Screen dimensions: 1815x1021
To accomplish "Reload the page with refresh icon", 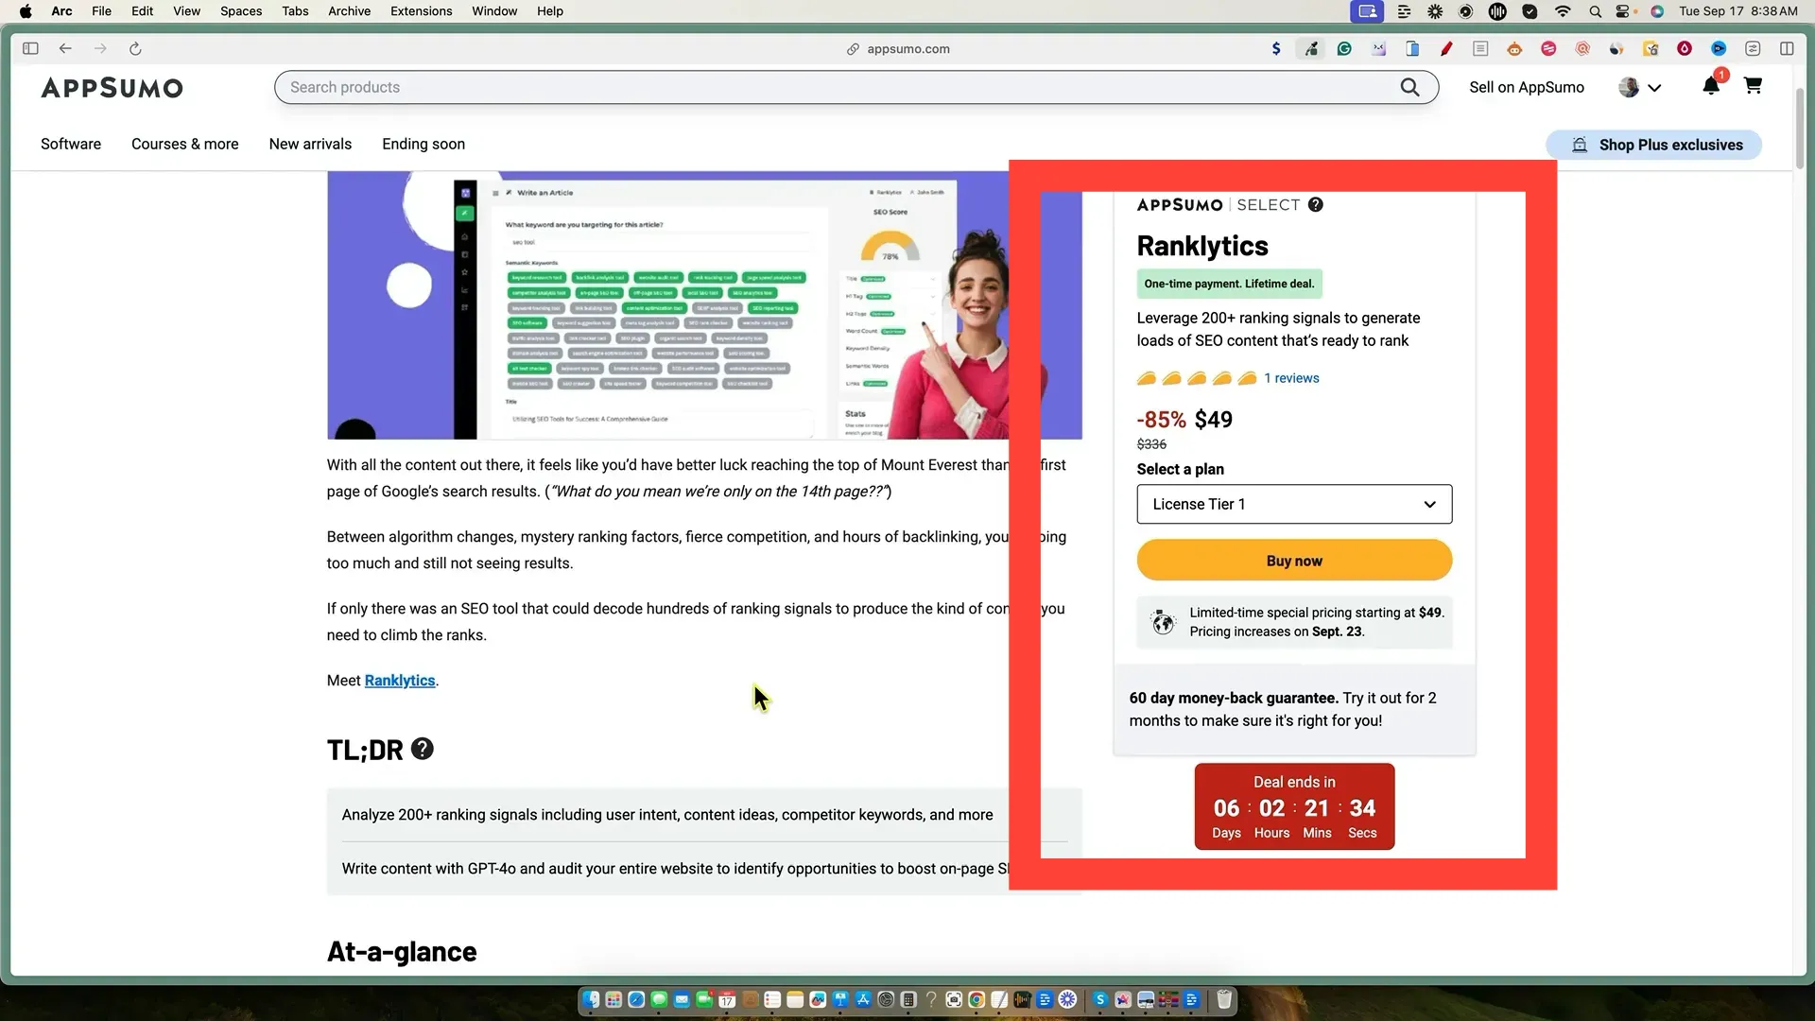I will 135,49.
